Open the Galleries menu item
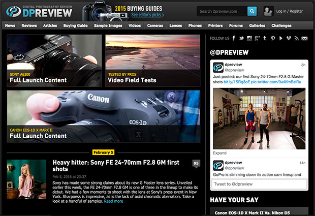The width and height of the screenshot is (315, 216). pos(257,25)
